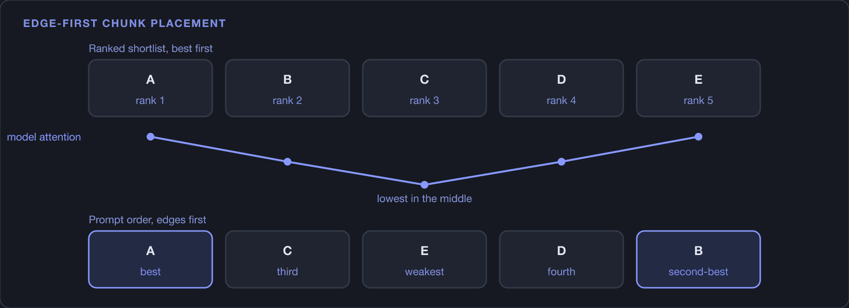
Task: Click attention curve point under chunk E
Action: [x=698, y=137]
